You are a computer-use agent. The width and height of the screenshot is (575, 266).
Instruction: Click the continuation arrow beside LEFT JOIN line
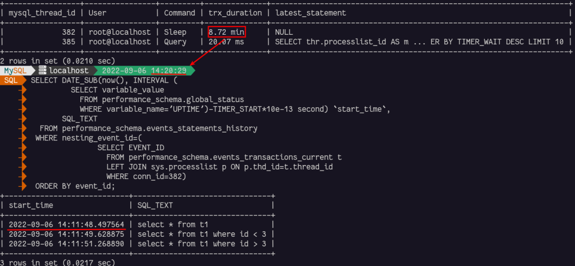pyautogui.click(x=22, y=167)
